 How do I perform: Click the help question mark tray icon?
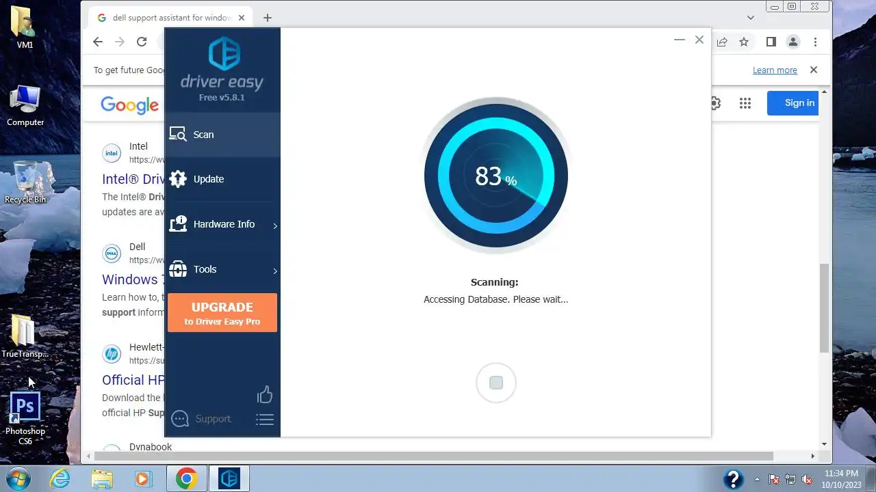(x=733, y=479)
